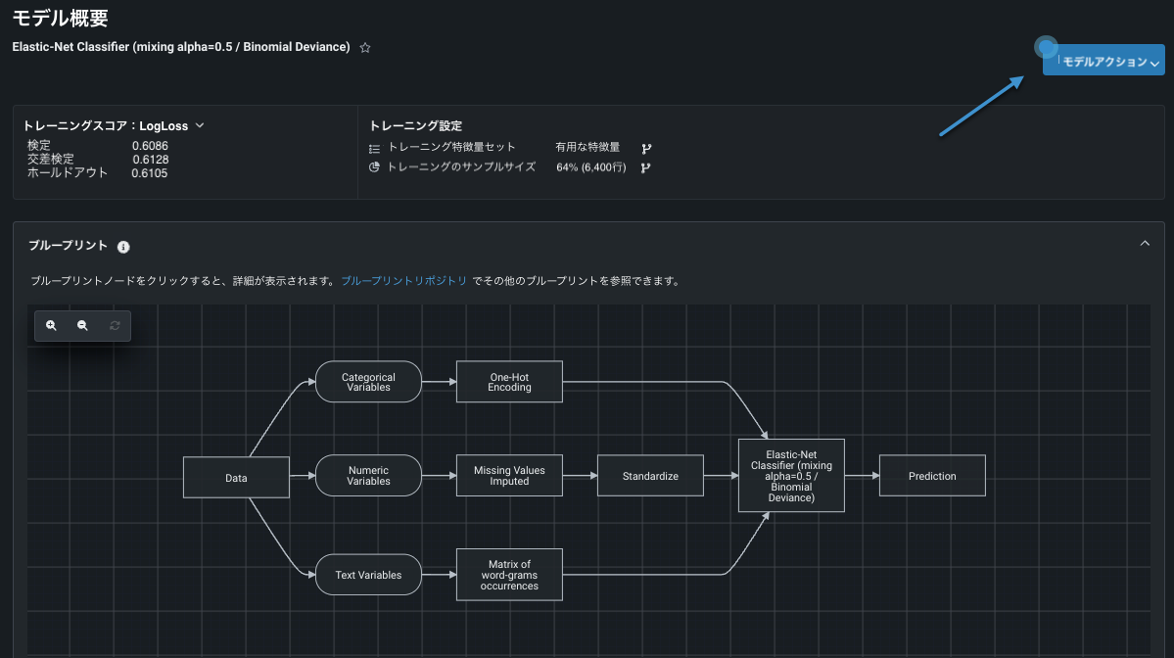This screenshot has width=1174, height=658.
Task: Click branch icon beside 有用な特徴量
Action: [x=646, y=148]
